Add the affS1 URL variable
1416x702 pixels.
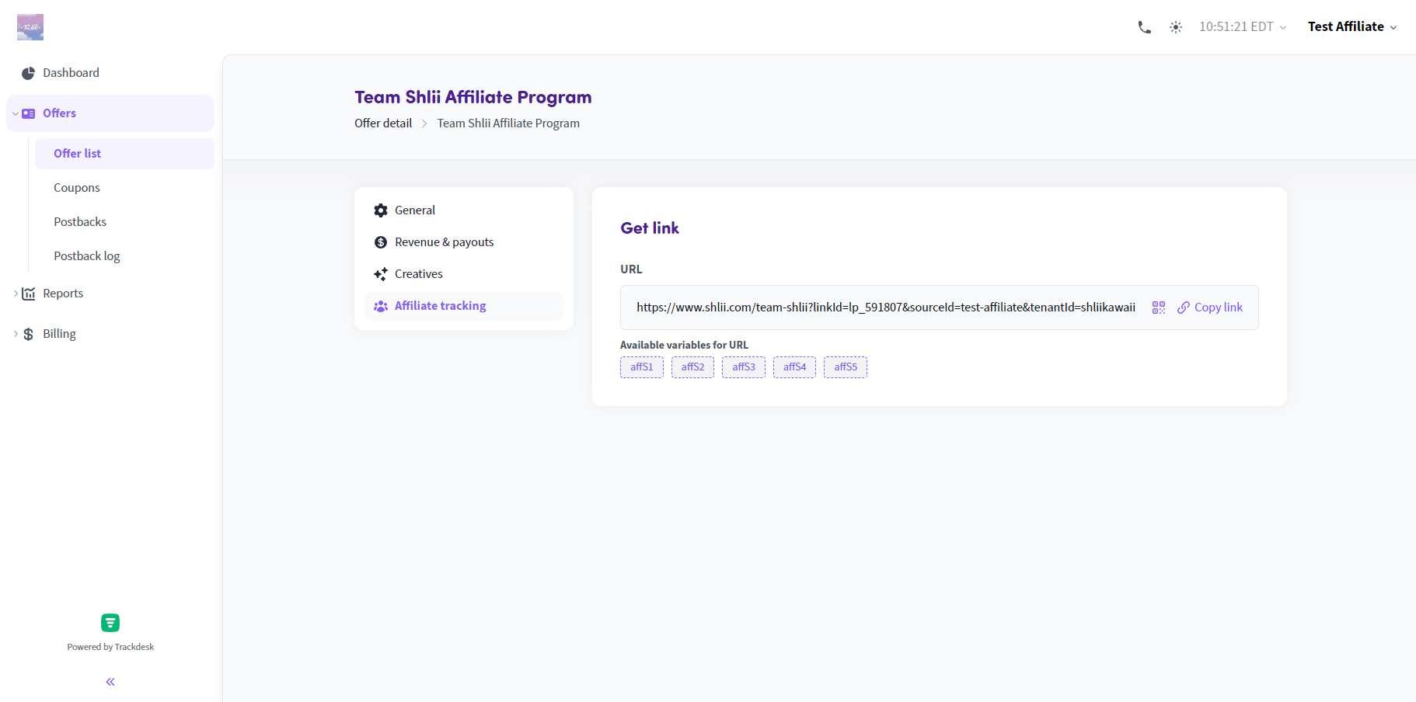point(642,367)
